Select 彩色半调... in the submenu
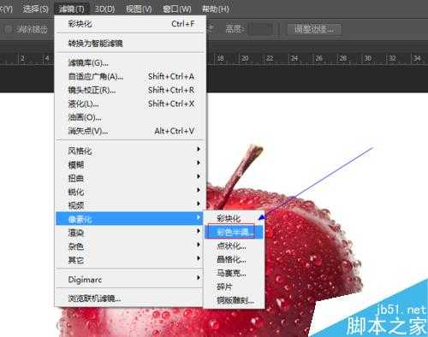The image size is (428, 337). coord(234,233)
